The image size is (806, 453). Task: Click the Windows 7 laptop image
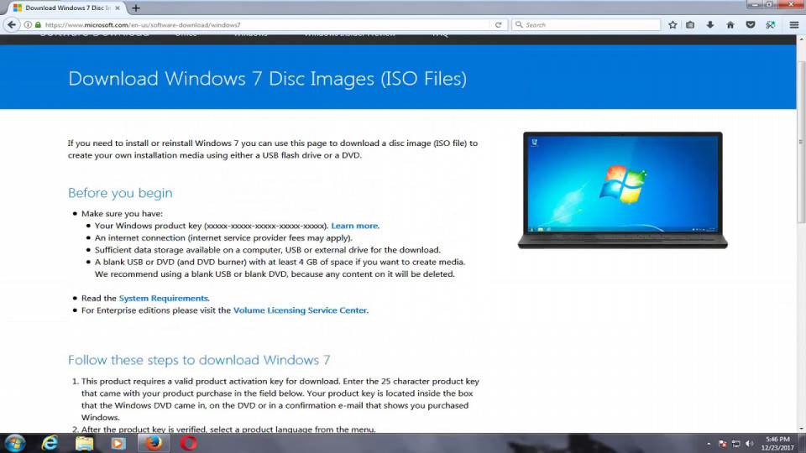click(622, 190)
